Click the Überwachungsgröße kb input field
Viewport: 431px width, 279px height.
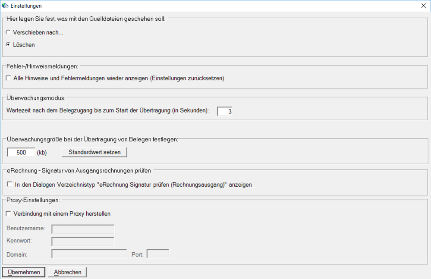(x=21, y=153)
